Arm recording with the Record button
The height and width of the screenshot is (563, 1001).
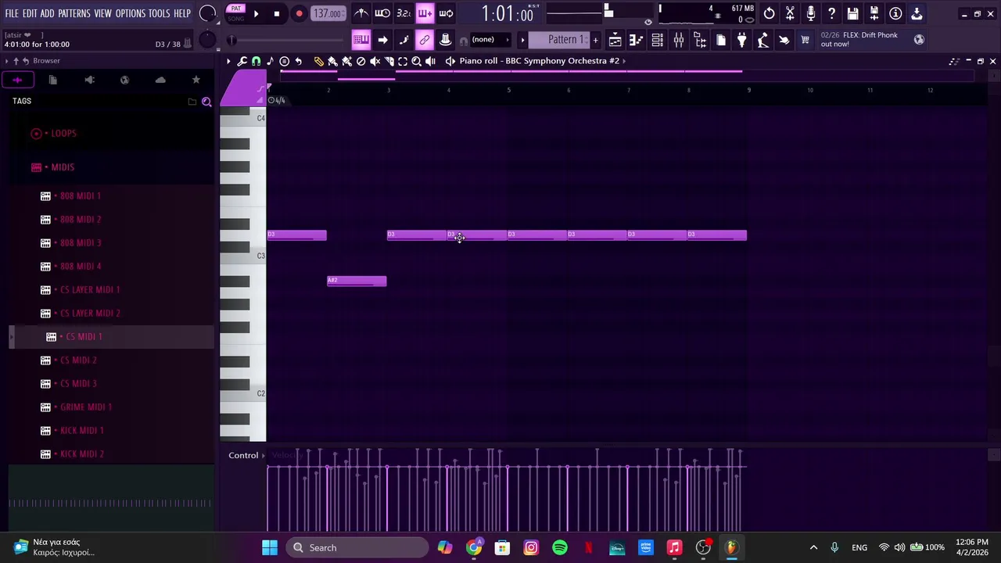point(299,13)
